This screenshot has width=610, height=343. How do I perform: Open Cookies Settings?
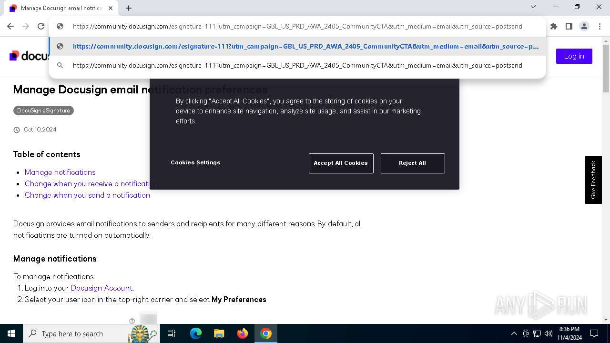(195, 162)
